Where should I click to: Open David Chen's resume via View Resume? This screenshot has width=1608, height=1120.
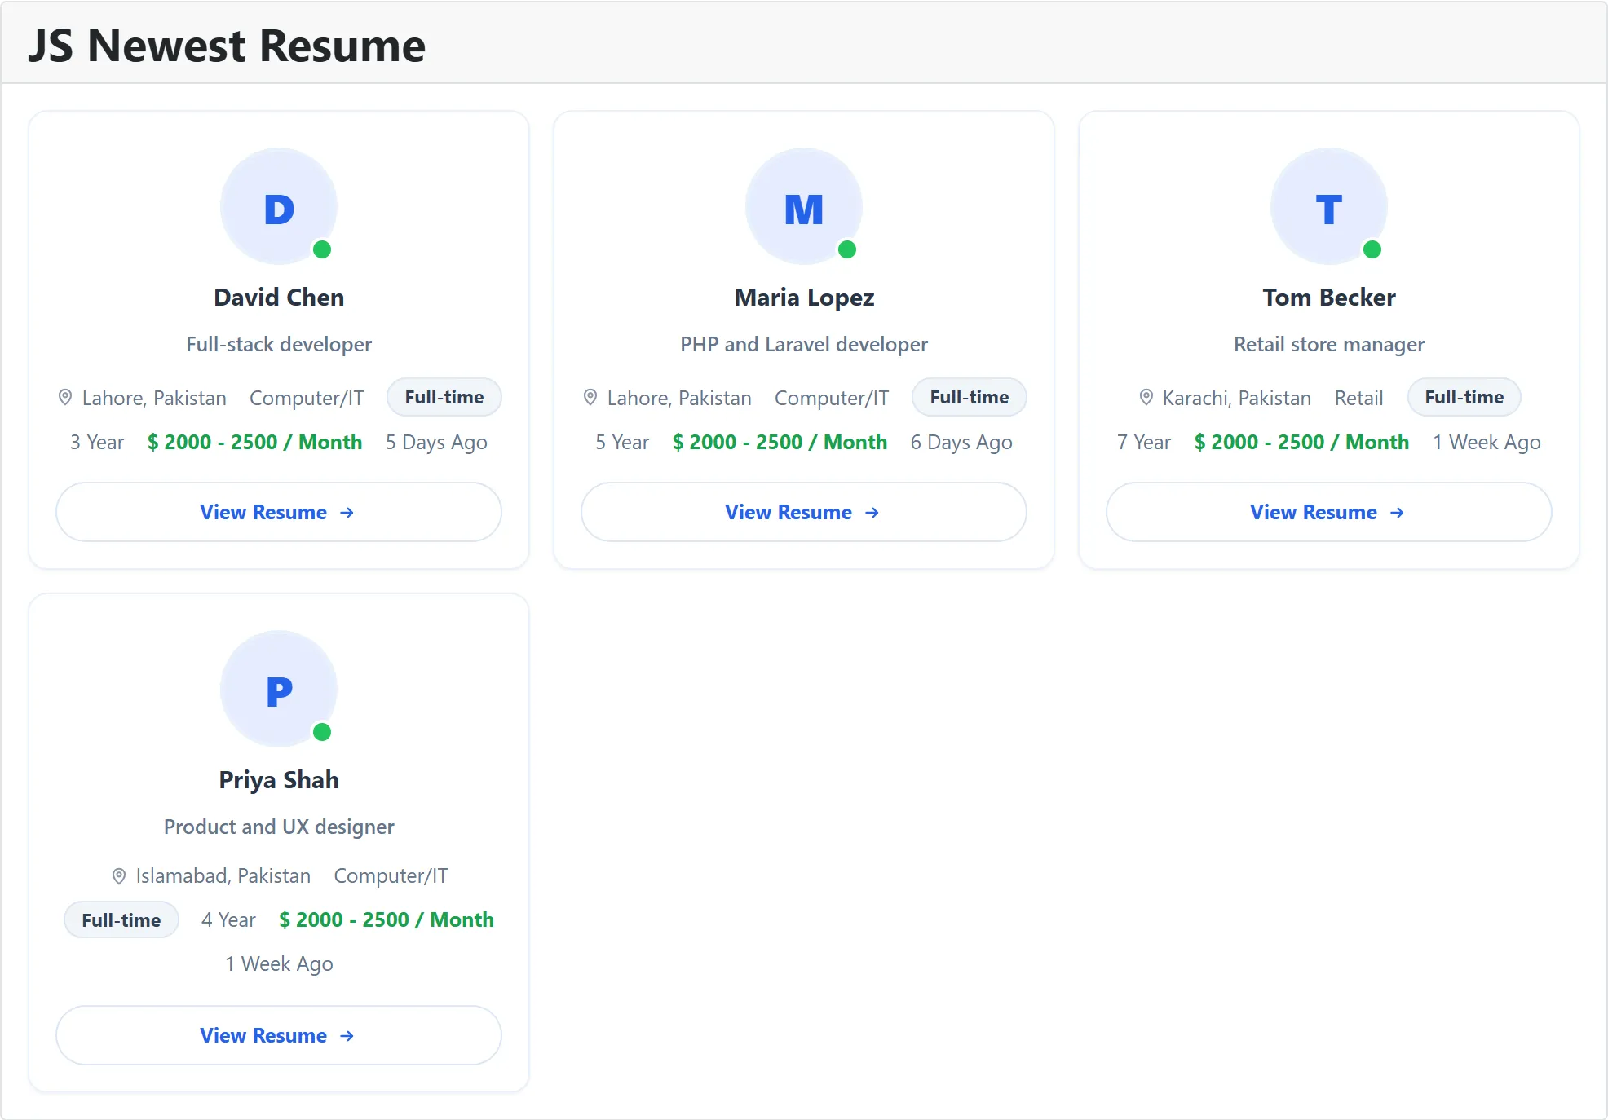[x=279, y=512]
